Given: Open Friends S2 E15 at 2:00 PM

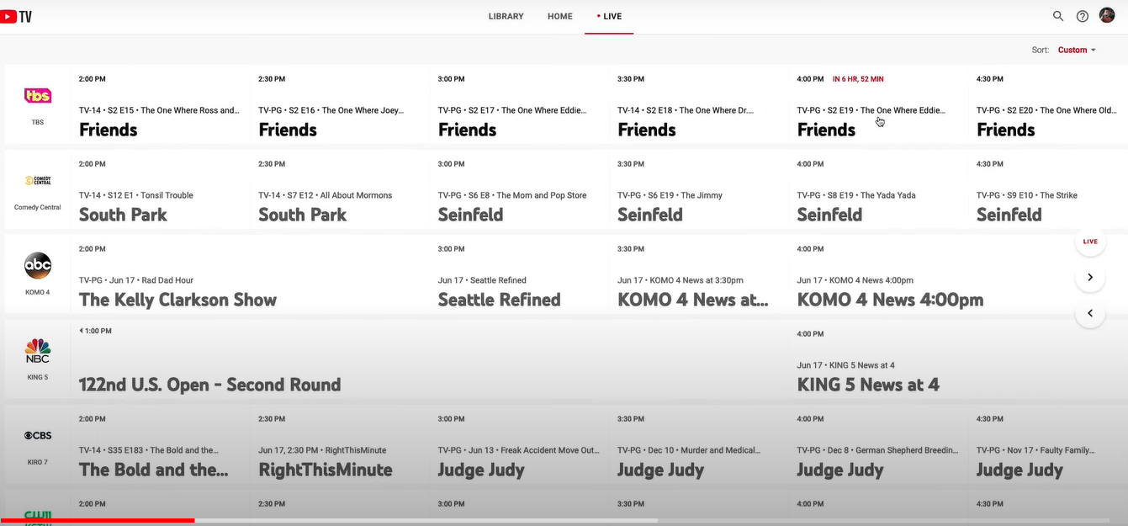Looking at the screenshot, I should (x=161, y=104).
